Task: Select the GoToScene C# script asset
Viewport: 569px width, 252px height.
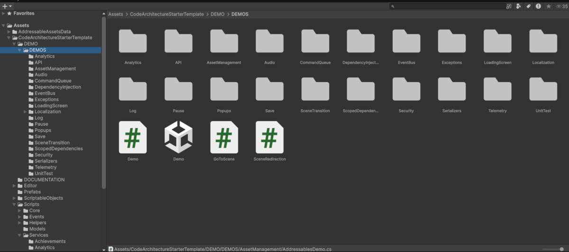Action: pos(224,138)
